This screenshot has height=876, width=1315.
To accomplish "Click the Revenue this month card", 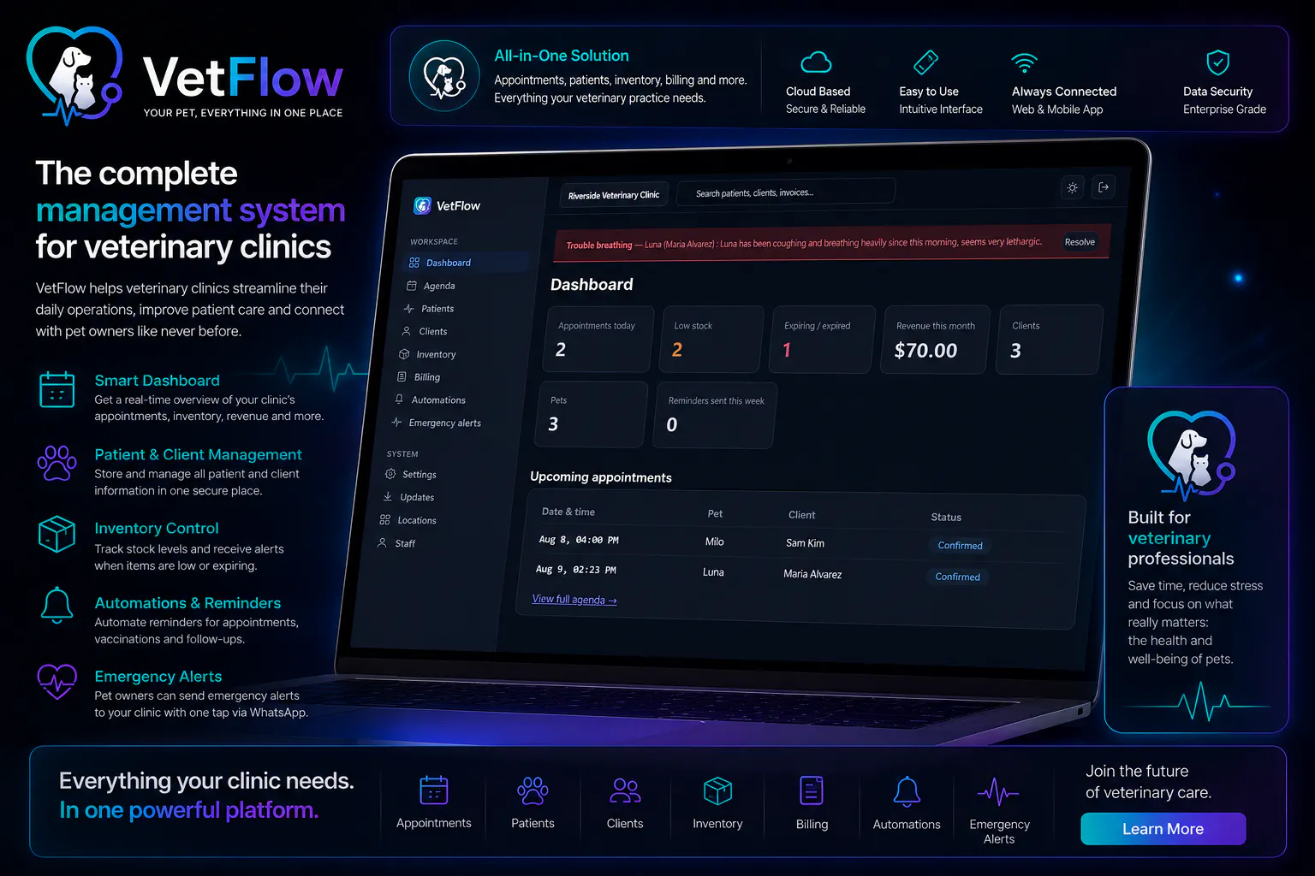I will 936,340.
